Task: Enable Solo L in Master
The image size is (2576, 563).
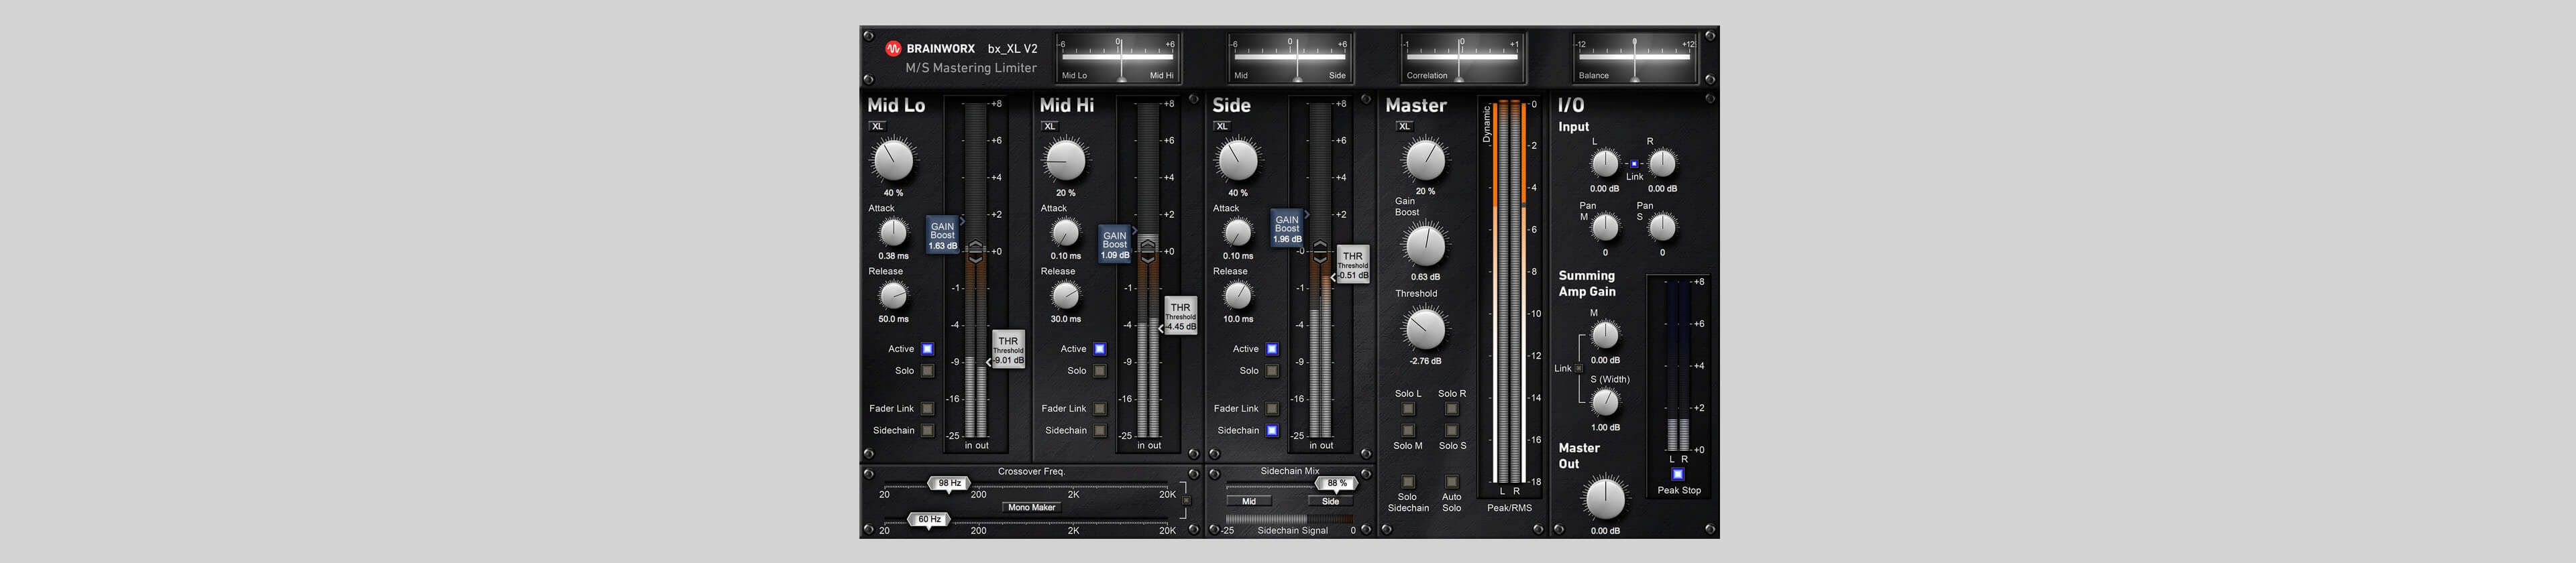Action: click(x=1408, y=408)
